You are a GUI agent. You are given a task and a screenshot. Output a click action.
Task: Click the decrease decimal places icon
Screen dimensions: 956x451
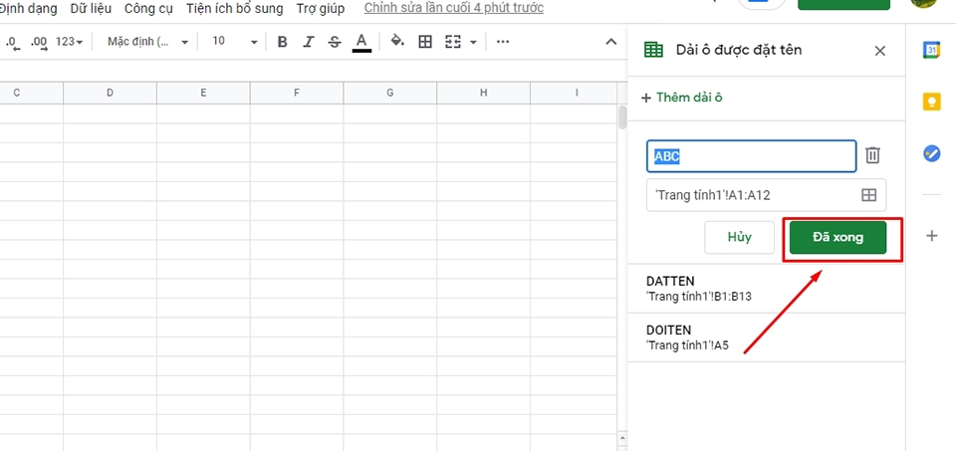(12, 42)
